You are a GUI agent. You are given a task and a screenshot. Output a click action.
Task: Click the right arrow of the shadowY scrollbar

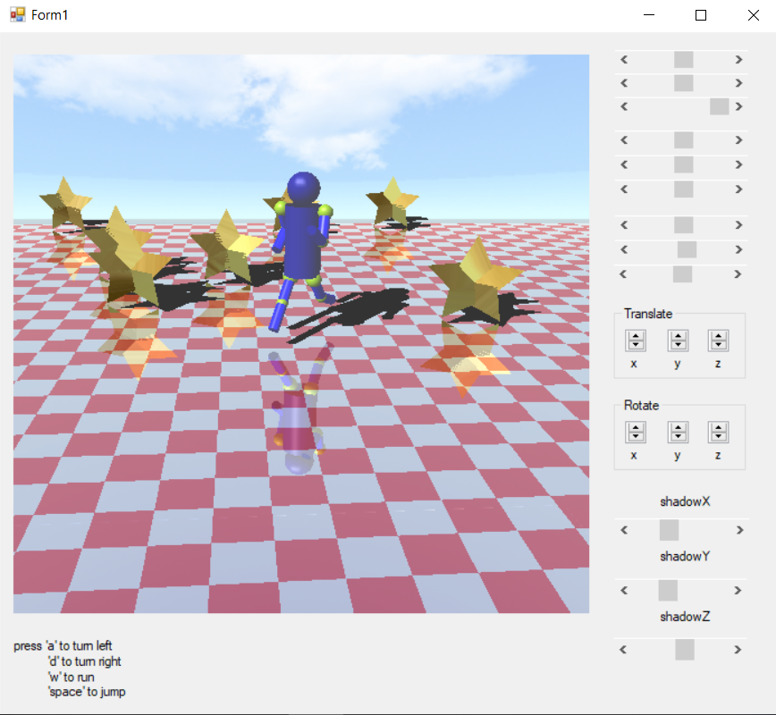738,590
